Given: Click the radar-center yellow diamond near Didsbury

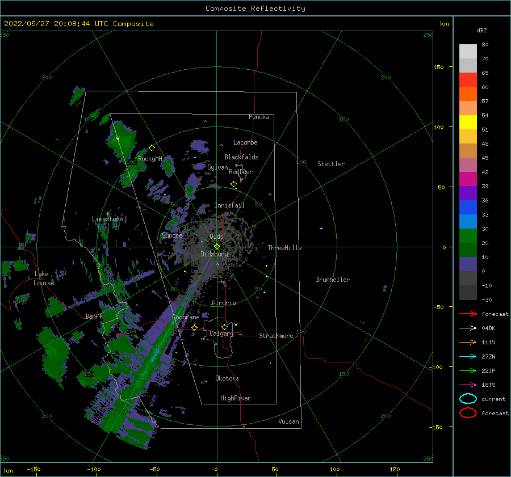Looking at the screenshot, I should 217,247.
